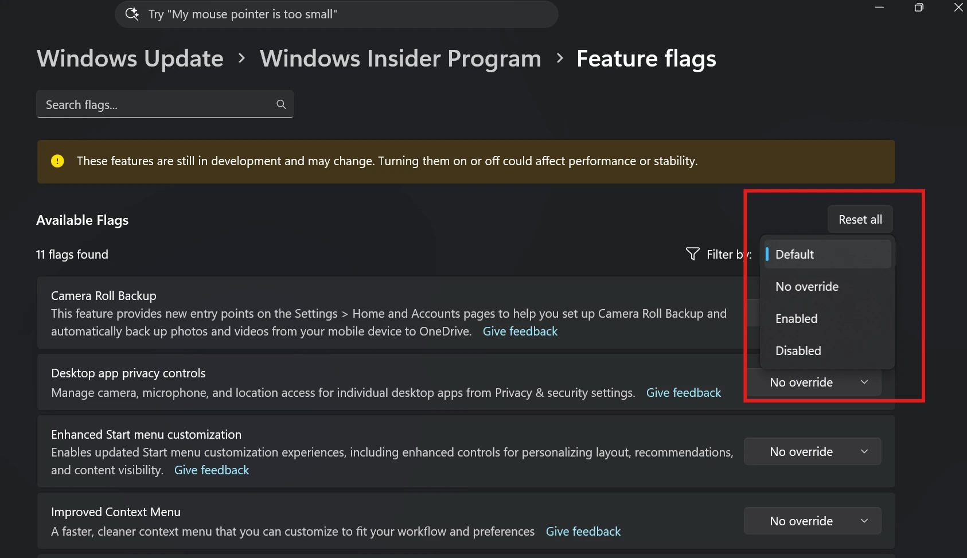This screenshot has width=967, height=558.
Task: Click the Camera Roll Backup flag title
Action: click(104, 296)
